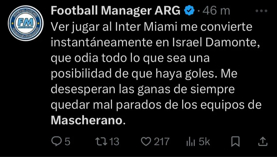This screenshot has width=277, height=157.
Task: Click the tweet line starting with posibilidad
Action: pos(144,74)
